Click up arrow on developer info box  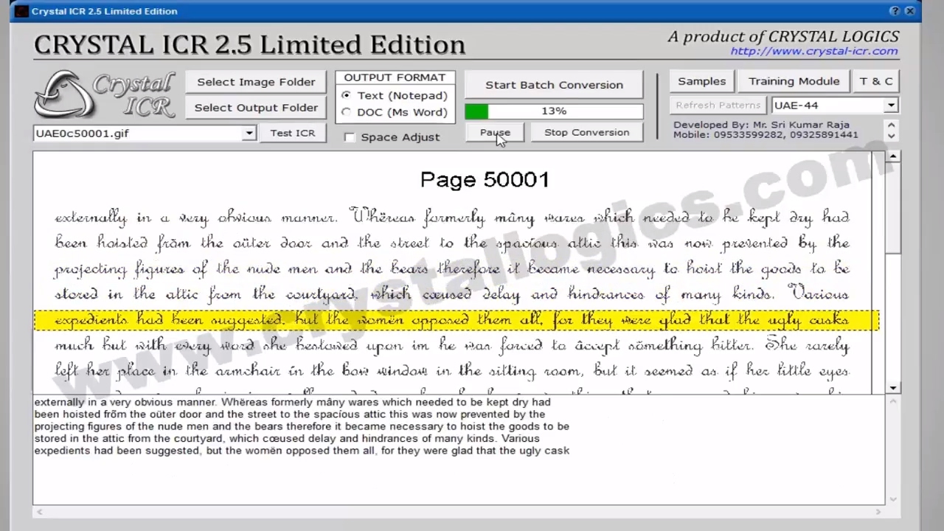coord(891,125)
